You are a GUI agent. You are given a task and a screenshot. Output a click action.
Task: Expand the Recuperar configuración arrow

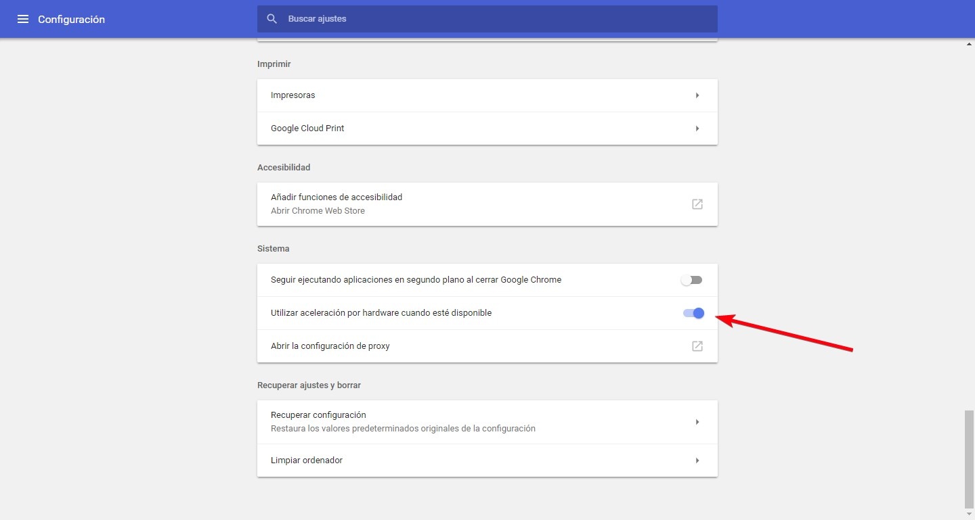[x=697, y=422]
